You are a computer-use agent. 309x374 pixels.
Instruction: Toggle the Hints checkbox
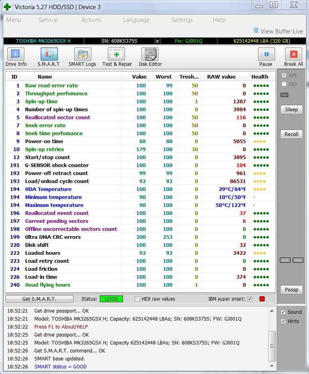click(x=283, y=321)
